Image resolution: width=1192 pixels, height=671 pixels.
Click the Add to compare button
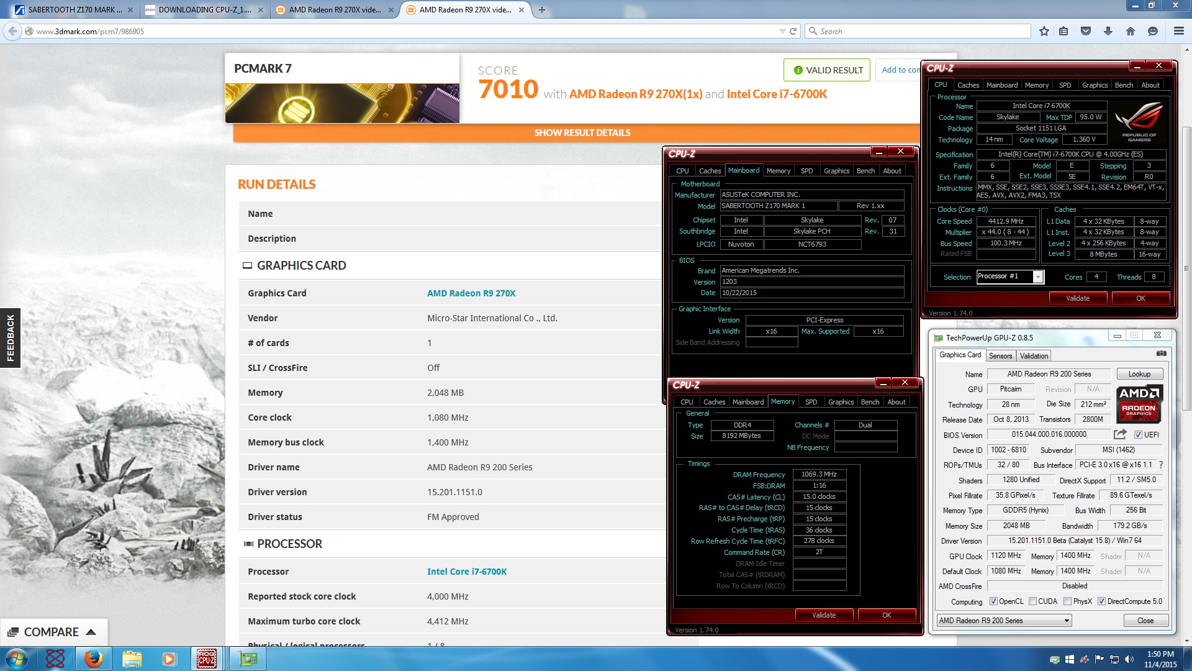click(899, 70)
